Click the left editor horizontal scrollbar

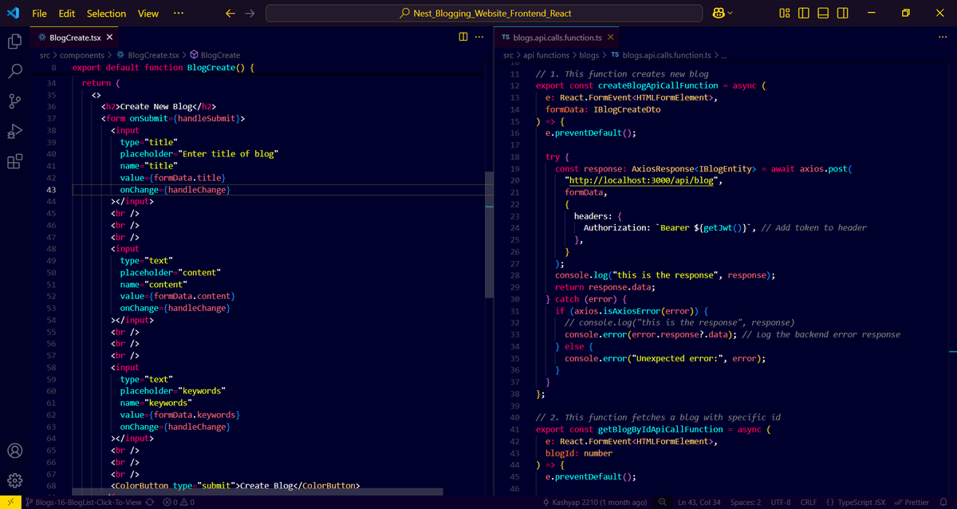click(x=257, y=491)
